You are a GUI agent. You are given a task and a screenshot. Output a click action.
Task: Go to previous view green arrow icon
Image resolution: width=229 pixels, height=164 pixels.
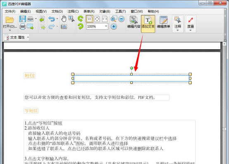click(x=42, y=19)
